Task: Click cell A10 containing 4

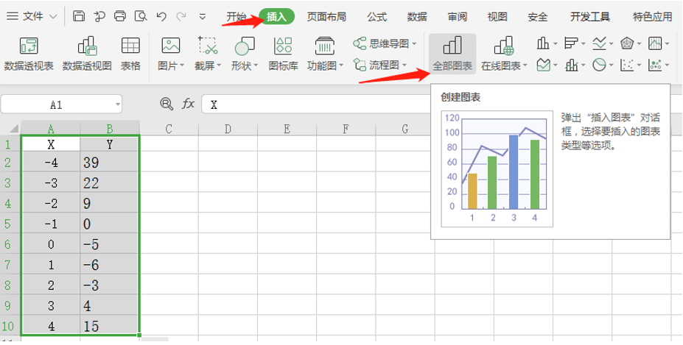Action: tap(51, 327)
